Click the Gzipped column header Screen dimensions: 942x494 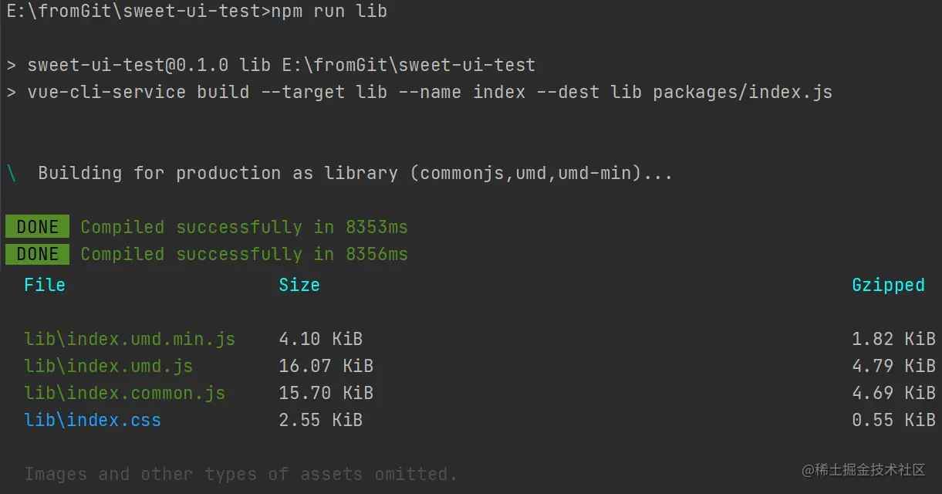coord(888,285)
